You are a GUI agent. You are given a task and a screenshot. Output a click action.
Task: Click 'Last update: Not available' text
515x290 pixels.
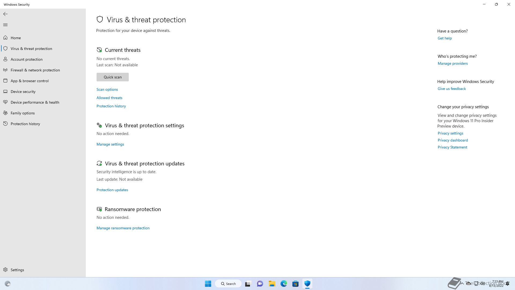click(119, 179)
